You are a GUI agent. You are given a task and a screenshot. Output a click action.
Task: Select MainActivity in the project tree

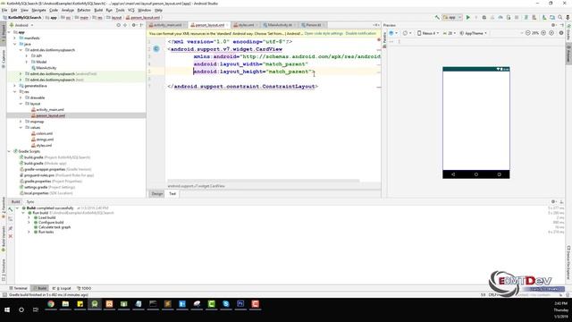(44, 68)
